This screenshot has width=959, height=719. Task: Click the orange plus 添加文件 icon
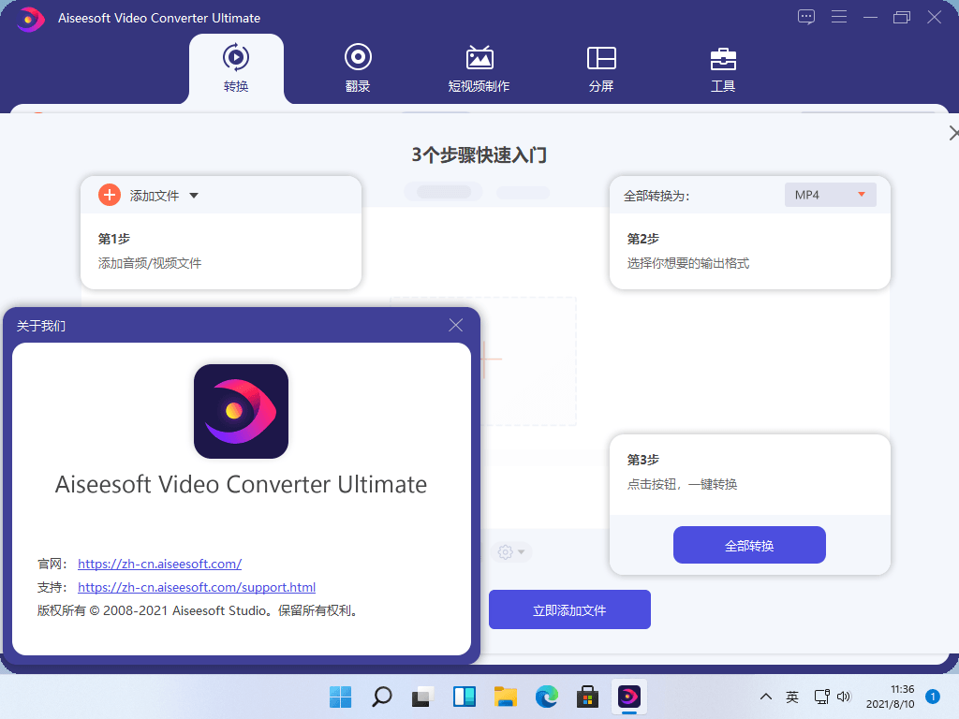point(110,195)
